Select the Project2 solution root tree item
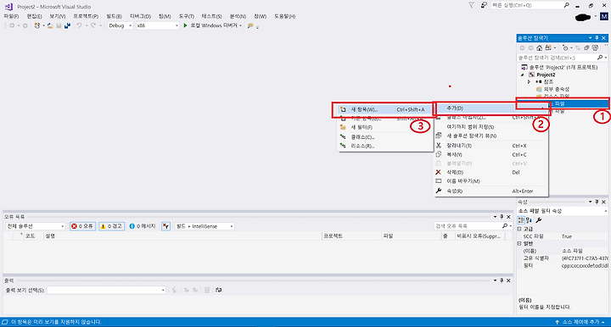The height and width of the screenshot is (327, 611). tap(563, 67)
